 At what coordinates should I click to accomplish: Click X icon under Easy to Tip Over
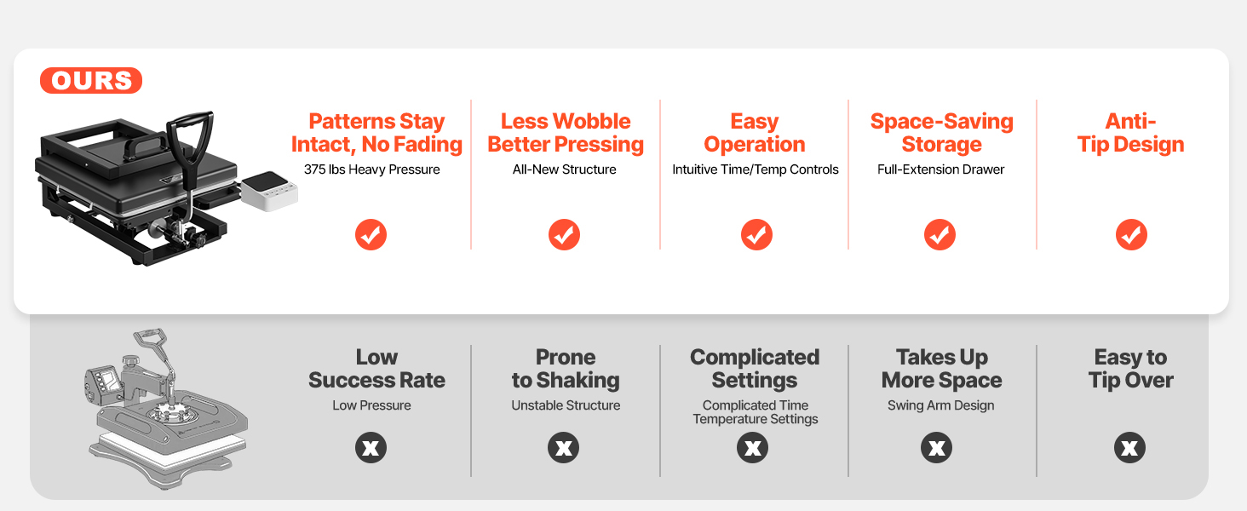[1129, 448]
